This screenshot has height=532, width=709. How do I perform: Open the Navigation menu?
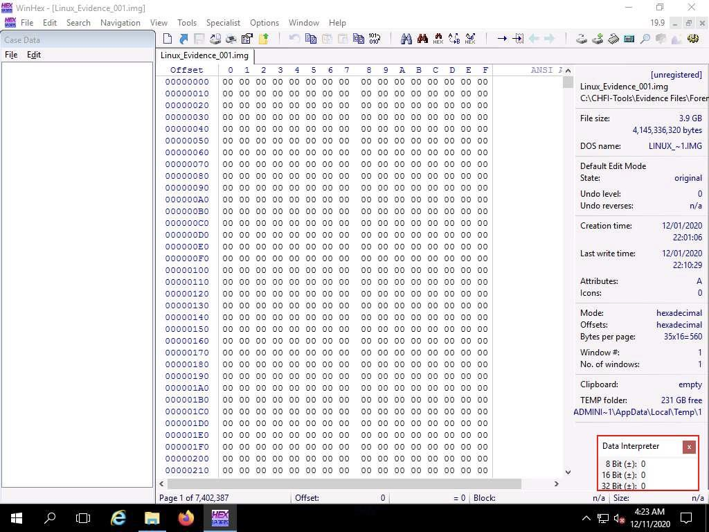click(120, 23)
